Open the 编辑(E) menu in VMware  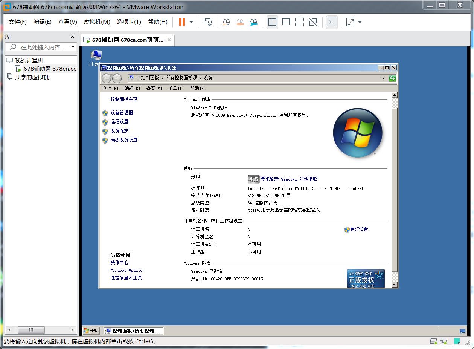click(42, 22)
